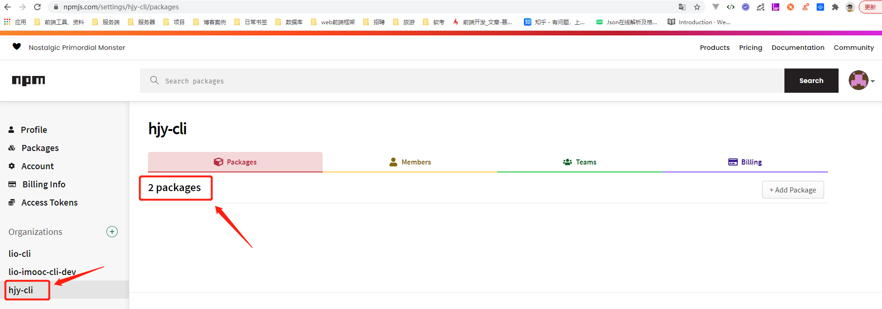Click the blue download extension icon

click(x=820, y=7)
